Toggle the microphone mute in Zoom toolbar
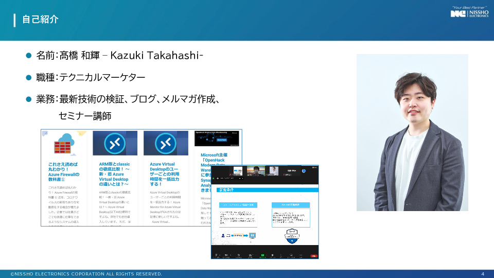The height and width of the screenshot is (278, 494). coord(216,255)
